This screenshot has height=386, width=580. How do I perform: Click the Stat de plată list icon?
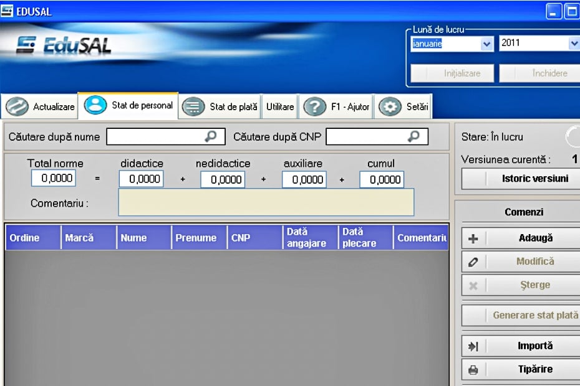pyautogui.click(x=193, y=106)
